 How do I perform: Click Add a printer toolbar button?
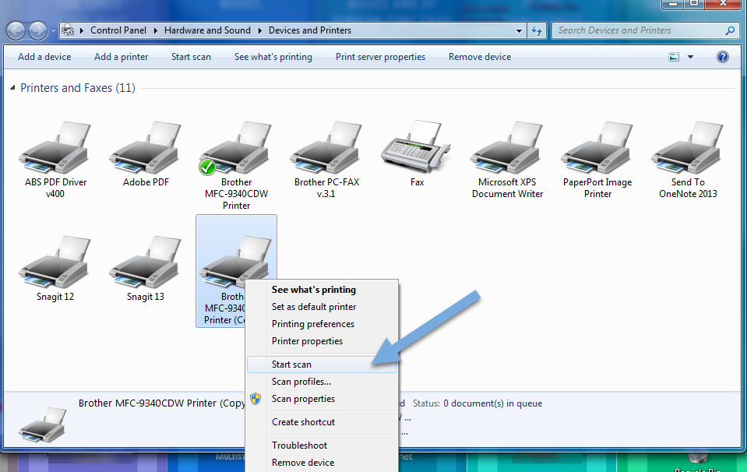(121, 57)
